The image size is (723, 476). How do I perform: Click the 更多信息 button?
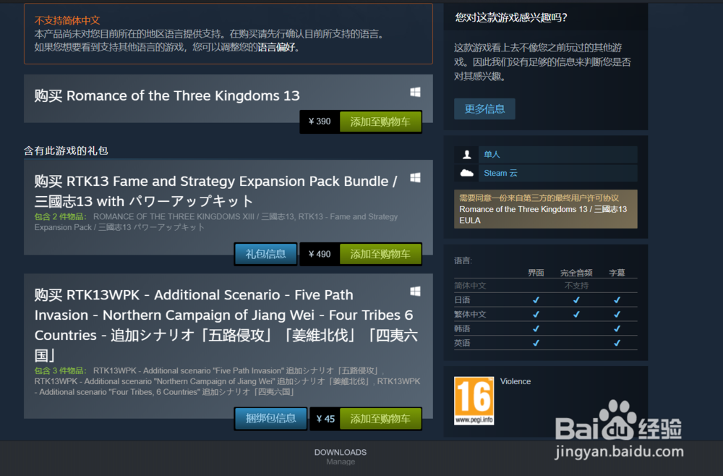[x=484, y=109]
